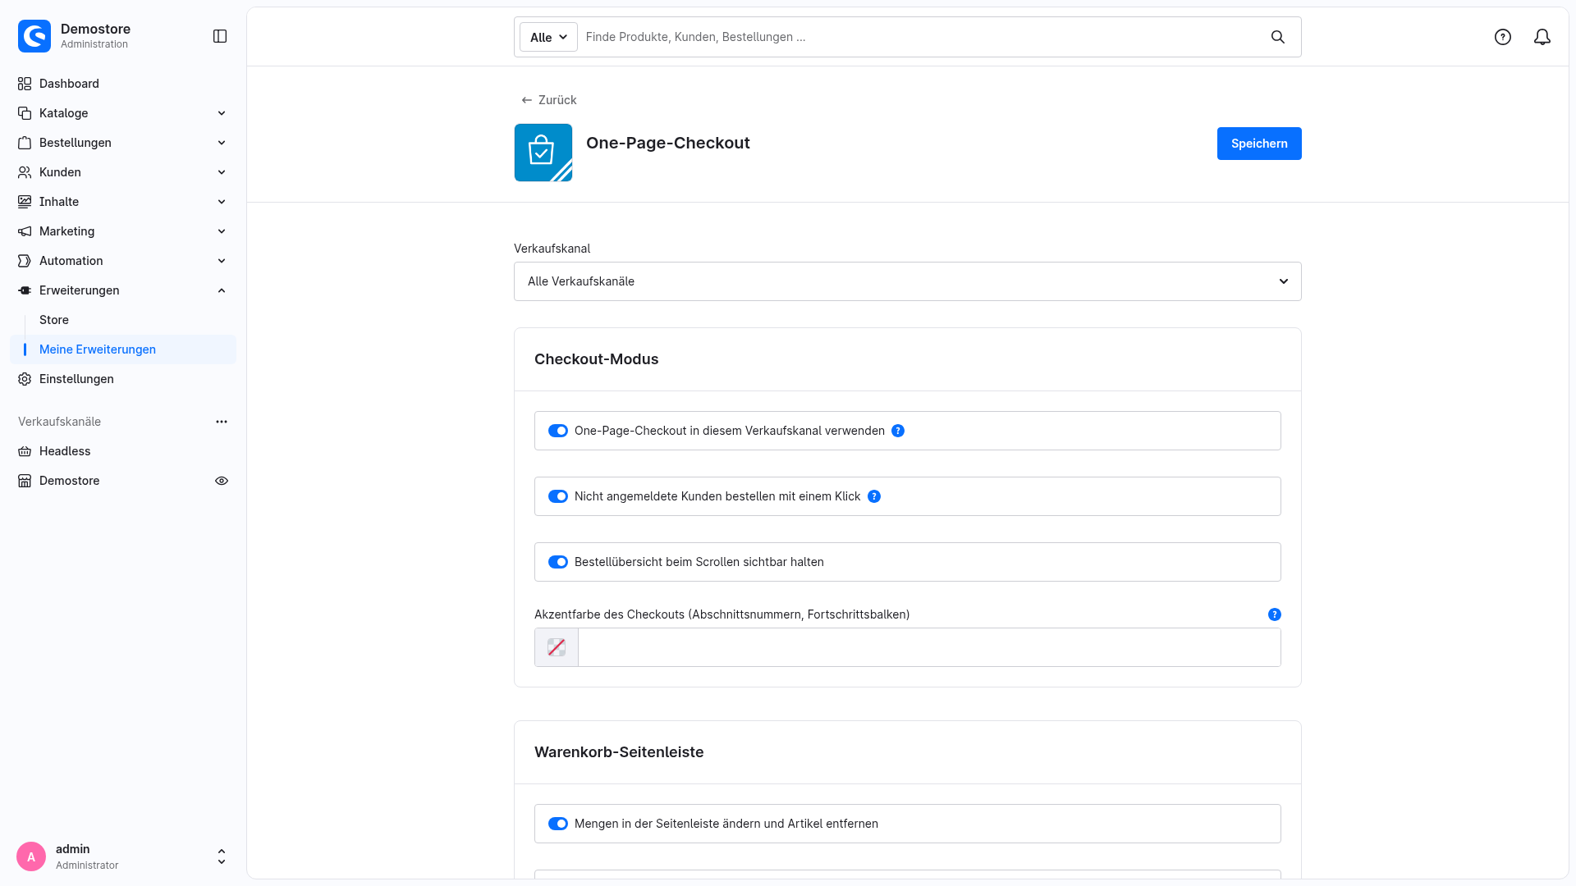Open the help center icon

tap(1503, 37)
